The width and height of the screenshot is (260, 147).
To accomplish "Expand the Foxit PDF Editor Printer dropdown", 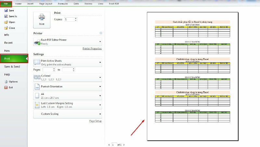I will coord(100,42).
